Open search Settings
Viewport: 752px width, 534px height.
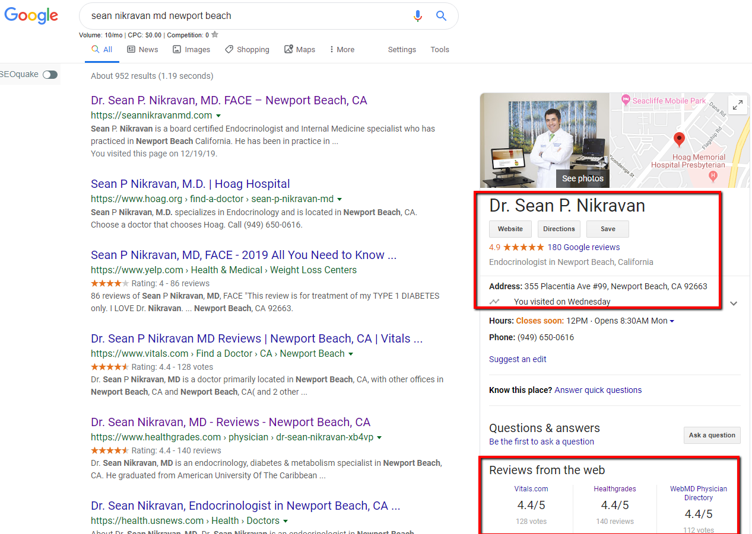[402, 50]
